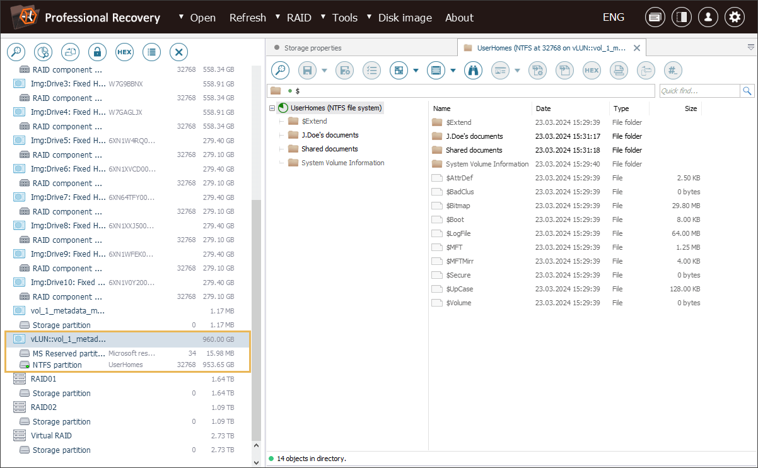The height and width of the screenshot is (468, 758).
Task: Open HEX viewer from explorer toolbar
Action: 592,70
